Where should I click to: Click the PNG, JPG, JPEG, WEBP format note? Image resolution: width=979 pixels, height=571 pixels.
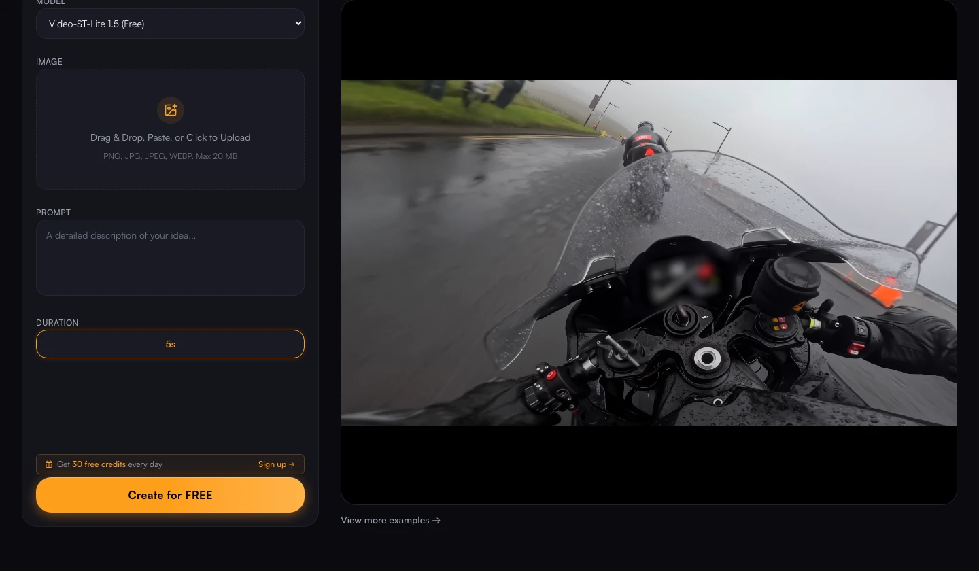170,156
